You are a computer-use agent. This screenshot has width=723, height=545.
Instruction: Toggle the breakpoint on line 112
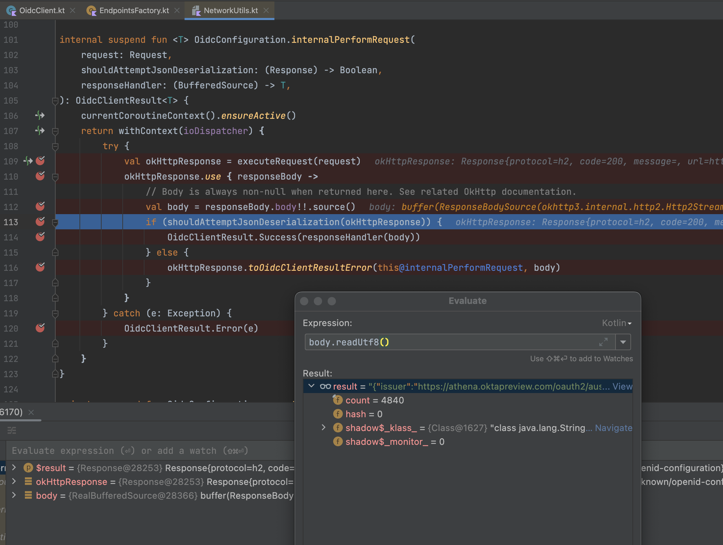[x=40, y=207]
